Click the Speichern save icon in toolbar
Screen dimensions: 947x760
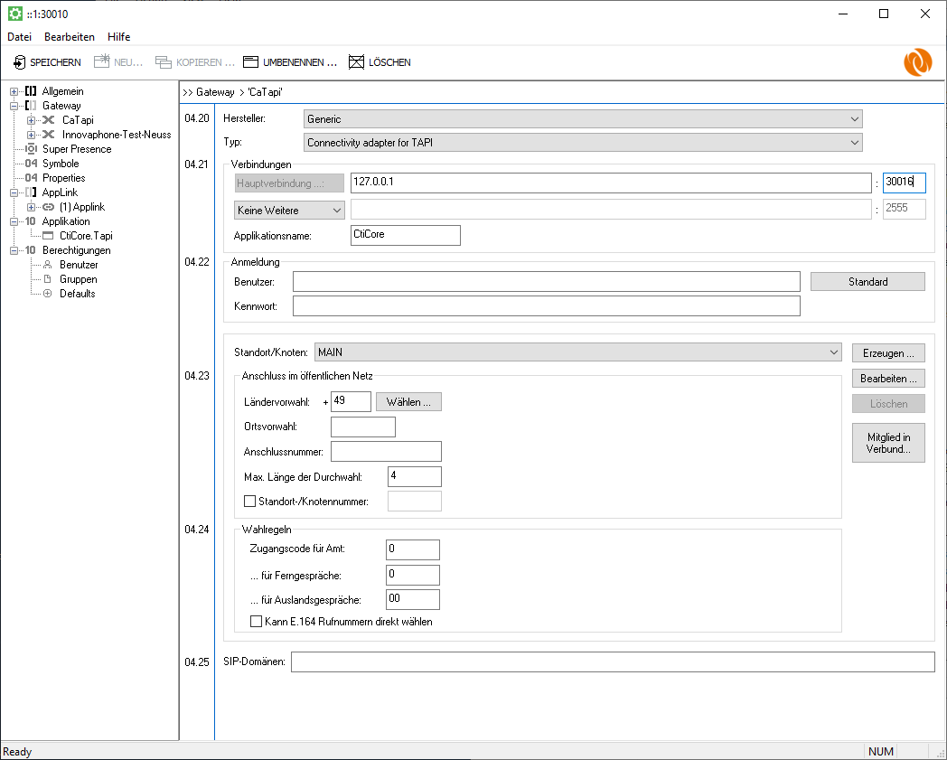click(x=20, y=62)
